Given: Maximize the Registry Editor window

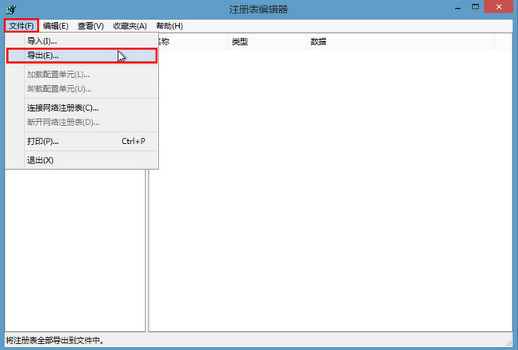Looking at the screenshot, I should click(x=476, y=7).
